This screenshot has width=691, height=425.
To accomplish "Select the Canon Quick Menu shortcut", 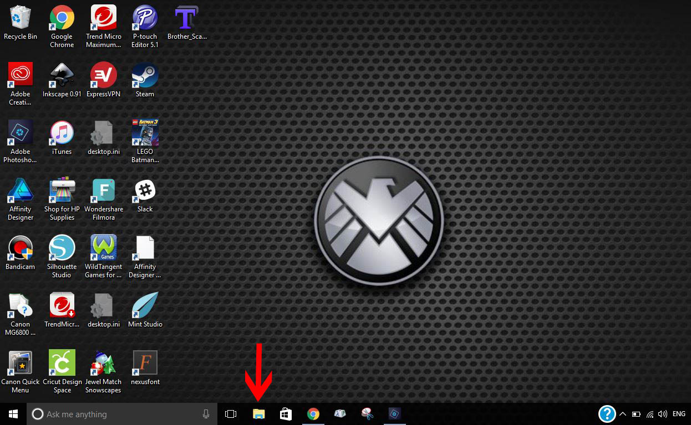I will tap(21, 371).
